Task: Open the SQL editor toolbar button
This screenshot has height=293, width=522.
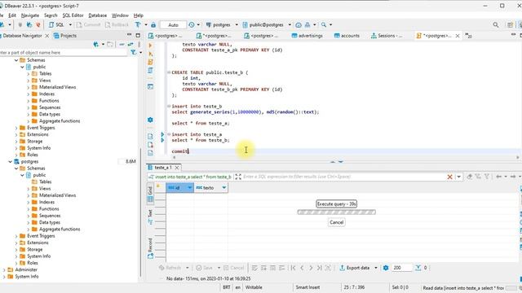Action: pos(56,24)
